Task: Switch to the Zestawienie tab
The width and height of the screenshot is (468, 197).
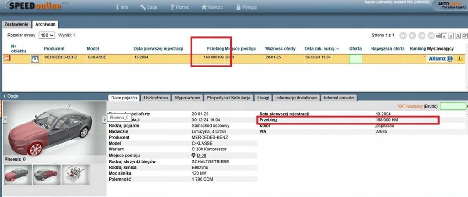Action: (x=16, y=25)
